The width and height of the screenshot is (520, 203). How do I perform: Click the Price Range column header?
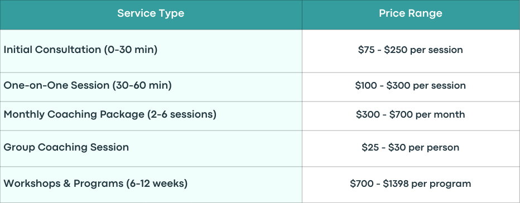[x=411, y=14]
